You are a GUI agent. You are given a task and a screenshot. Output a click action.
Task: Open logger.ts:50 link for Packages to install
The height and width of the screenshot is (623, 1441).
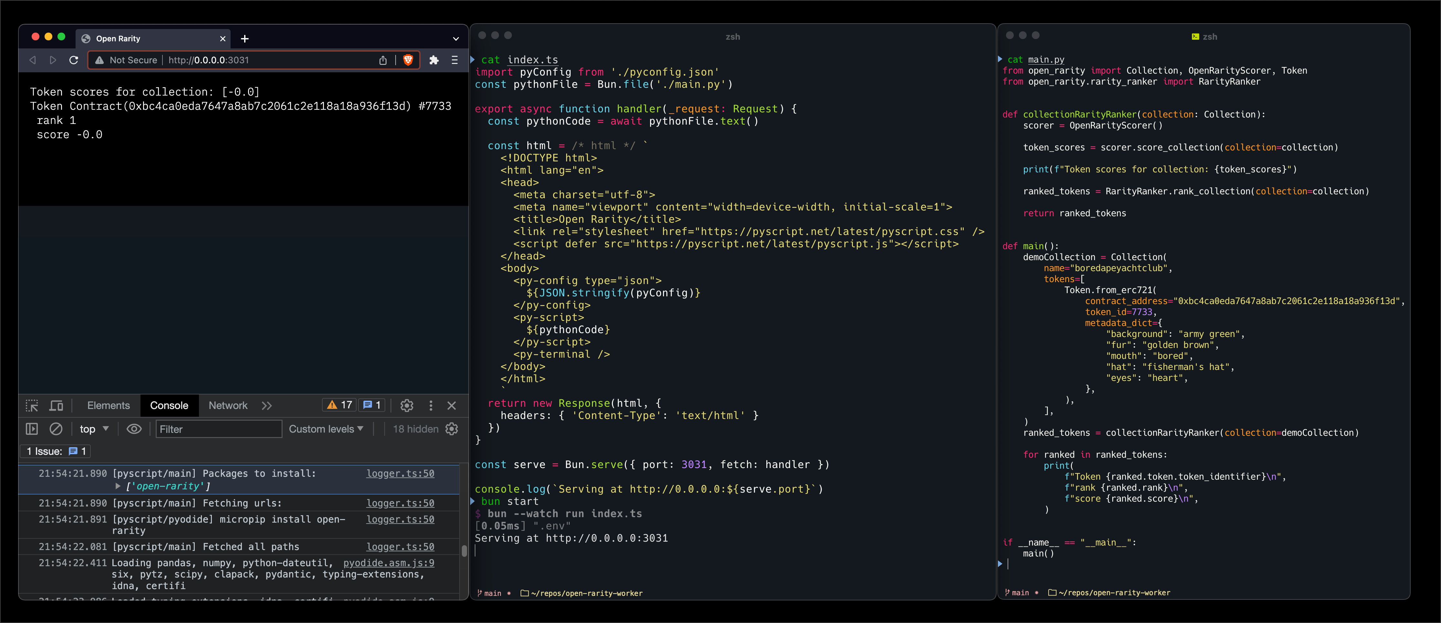400,473
